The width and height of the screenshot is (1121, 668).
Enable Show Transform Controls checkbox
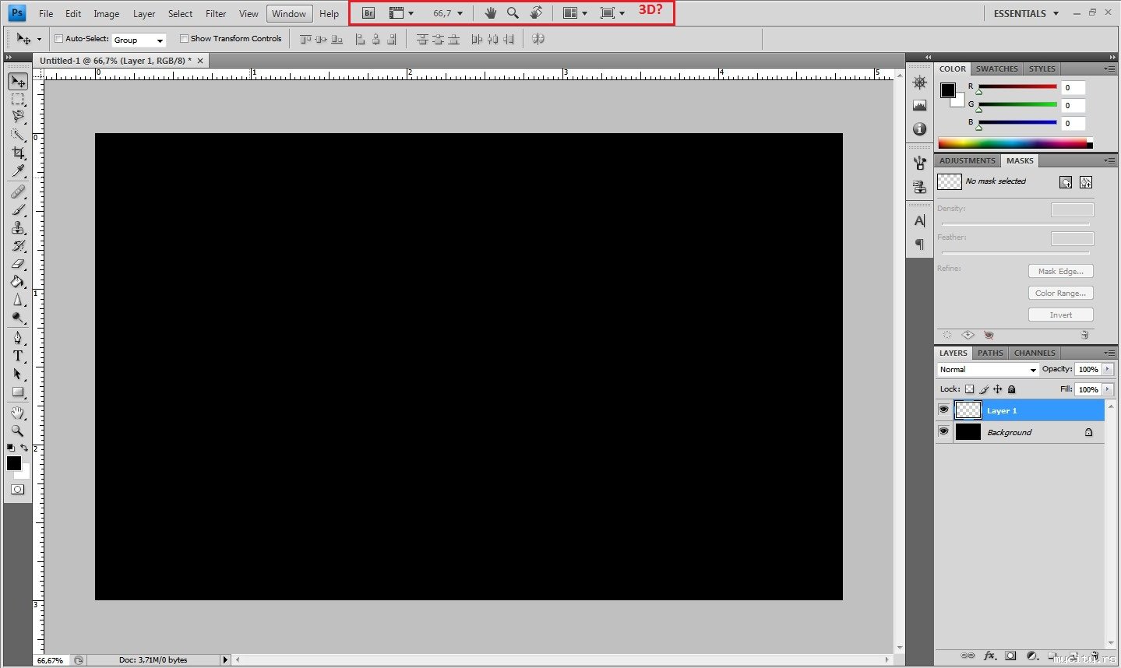[184, 38]
